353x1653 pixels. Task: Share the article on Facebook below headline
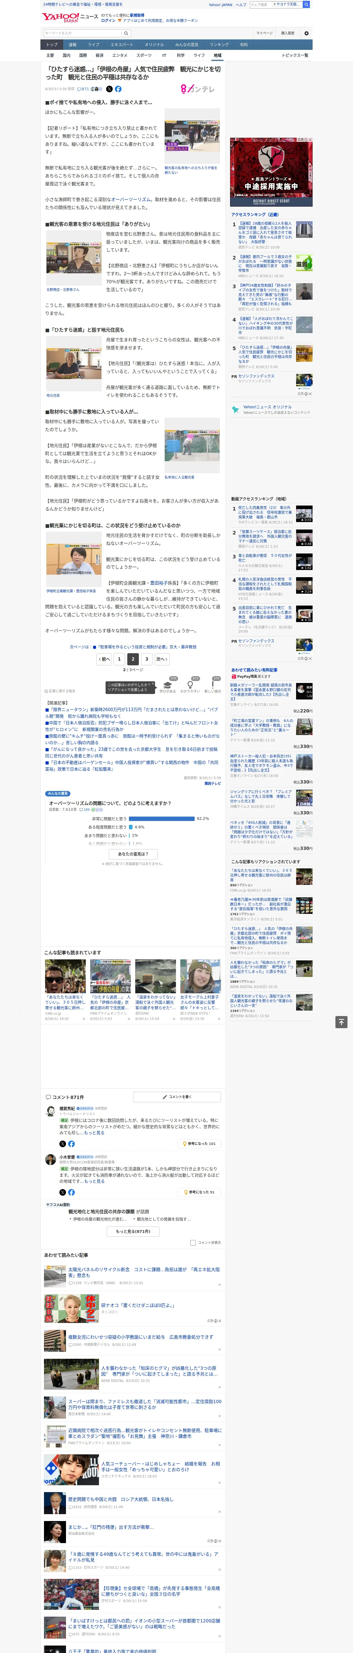118,89
